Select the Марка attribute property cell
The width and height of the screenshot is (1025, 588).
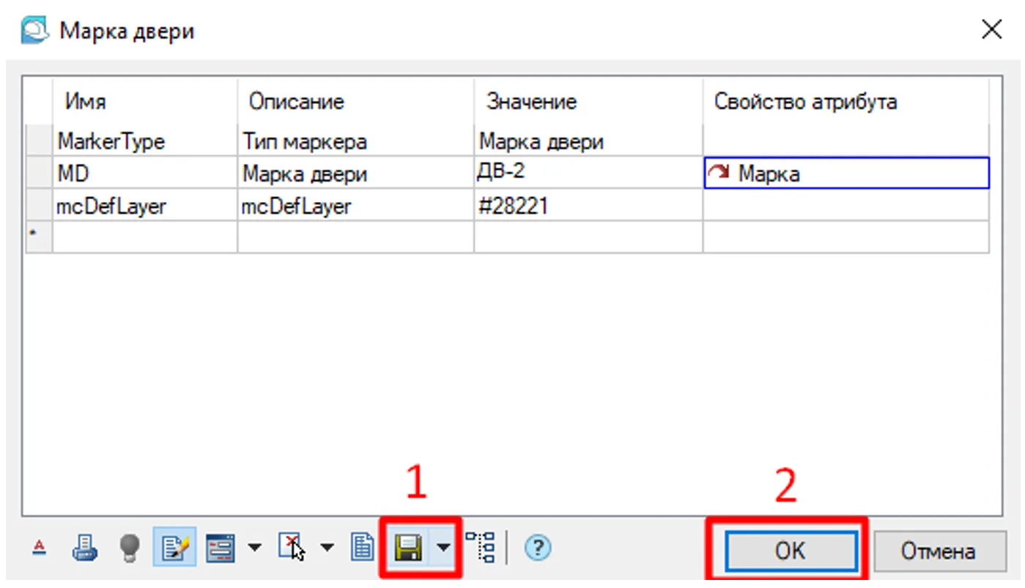click(846, 174)
